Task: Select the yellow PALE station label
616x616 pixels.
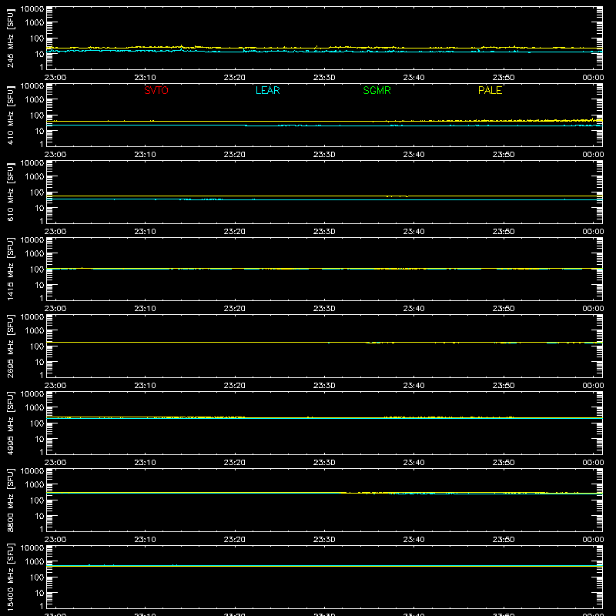Action: (x=490, y=90)
